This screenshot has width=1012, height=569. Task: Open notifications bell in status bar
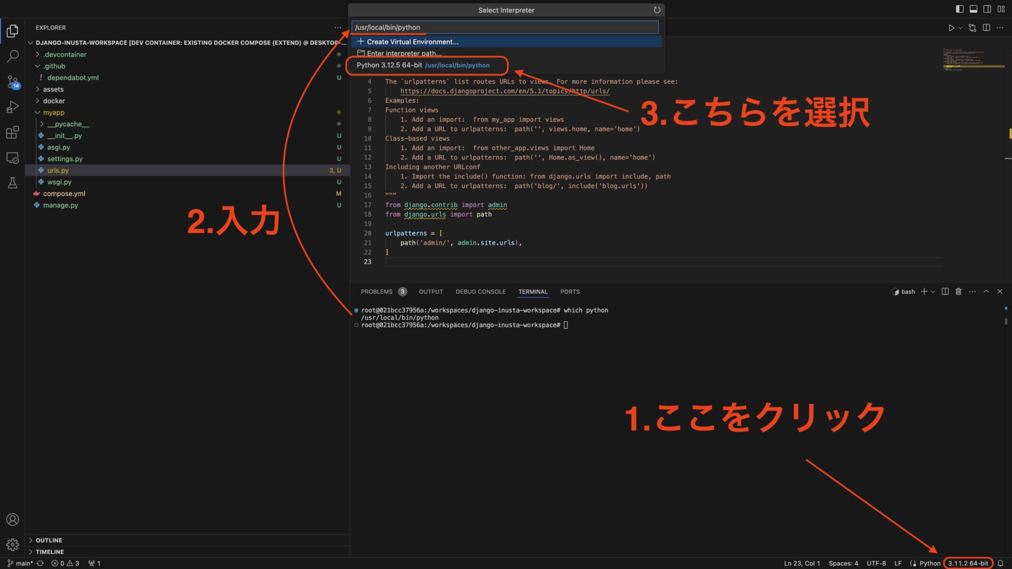1000,563
